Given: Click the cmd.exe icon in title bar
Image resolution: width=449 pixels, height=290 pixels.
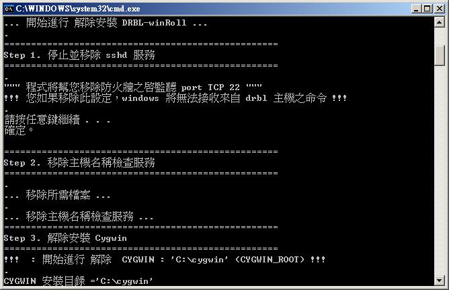Looking at the screenshot, I should 9,9.
